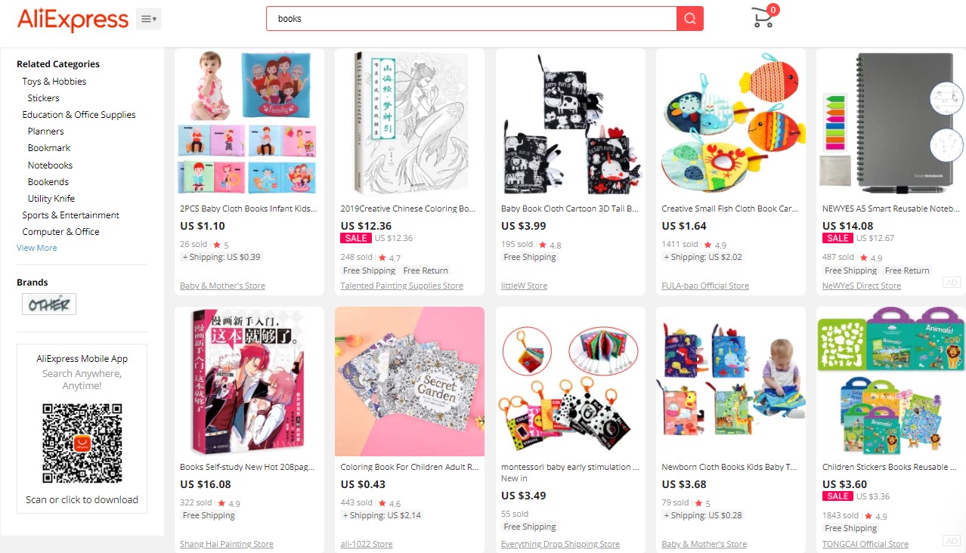The image size is (966, 553).
Task: Click the AliExpress logo
Action: (x=73, y=19)
